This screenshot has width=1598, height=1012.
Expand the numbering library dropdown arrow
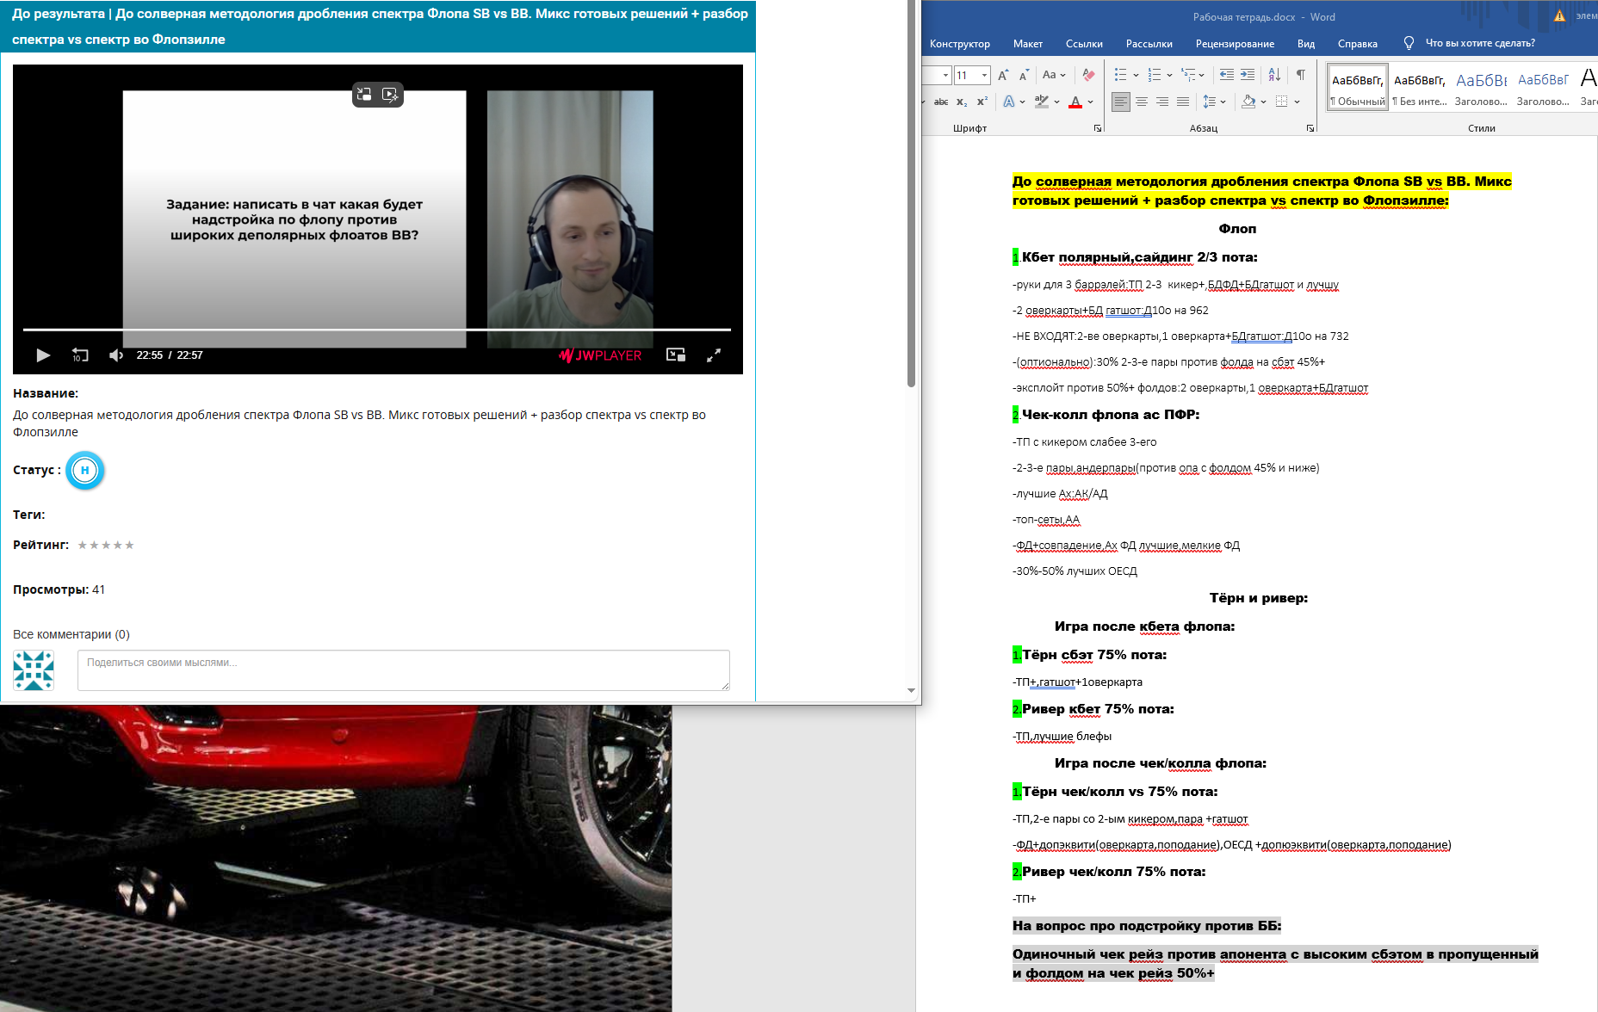coord(1169,75)
